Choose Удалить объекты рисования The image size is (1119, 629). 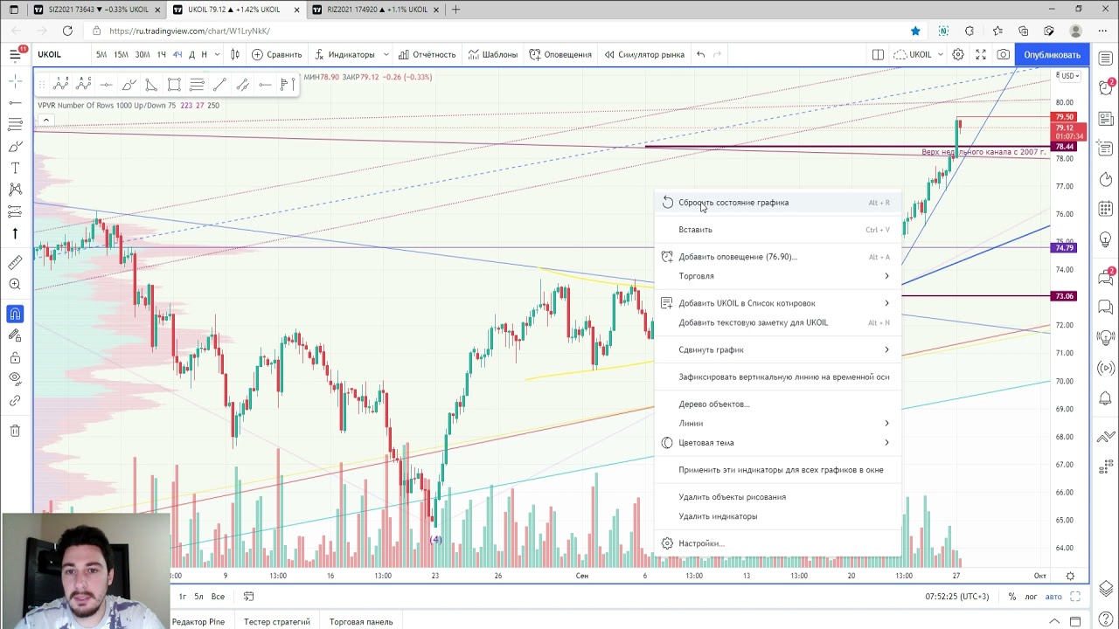click(778, 497)
